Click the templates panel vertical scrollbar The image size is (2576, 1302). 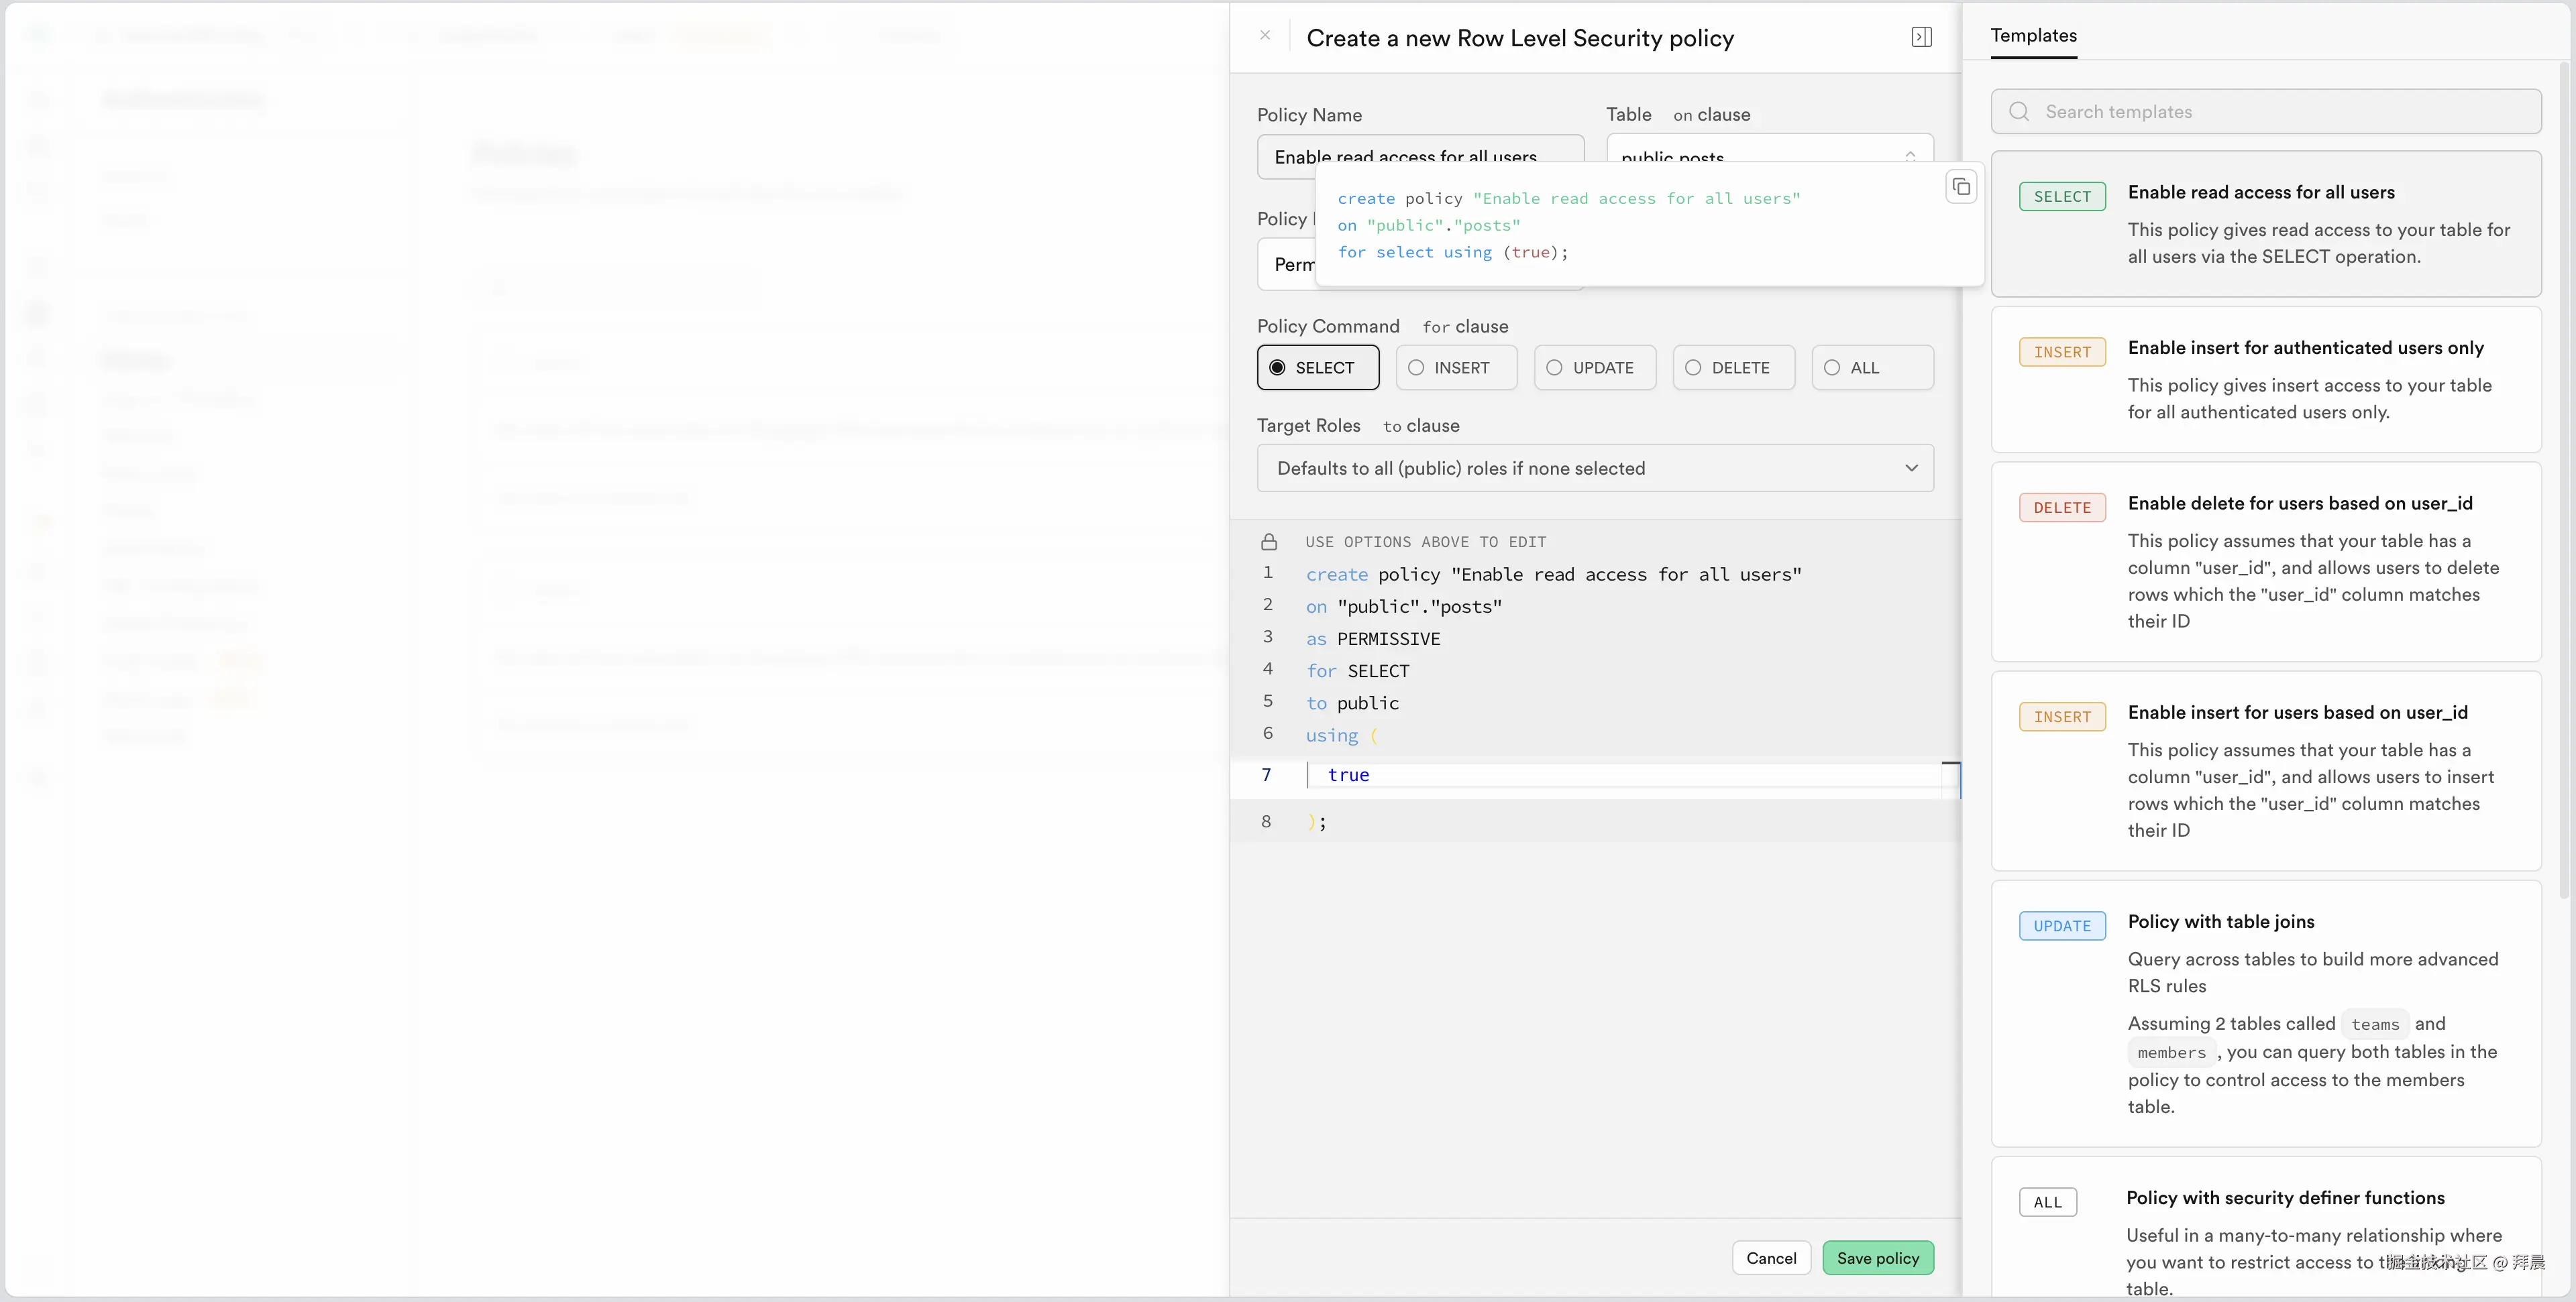pos(2563,479)
